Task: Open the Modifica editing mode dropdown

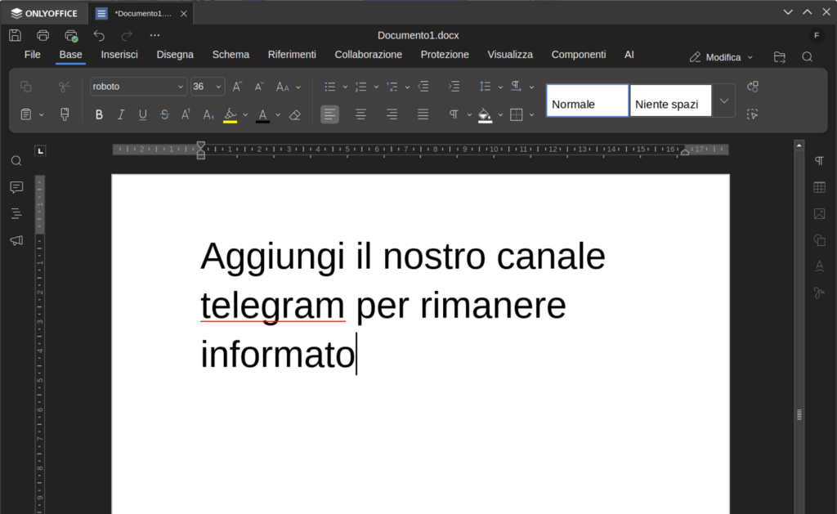Action: point(721,57)
